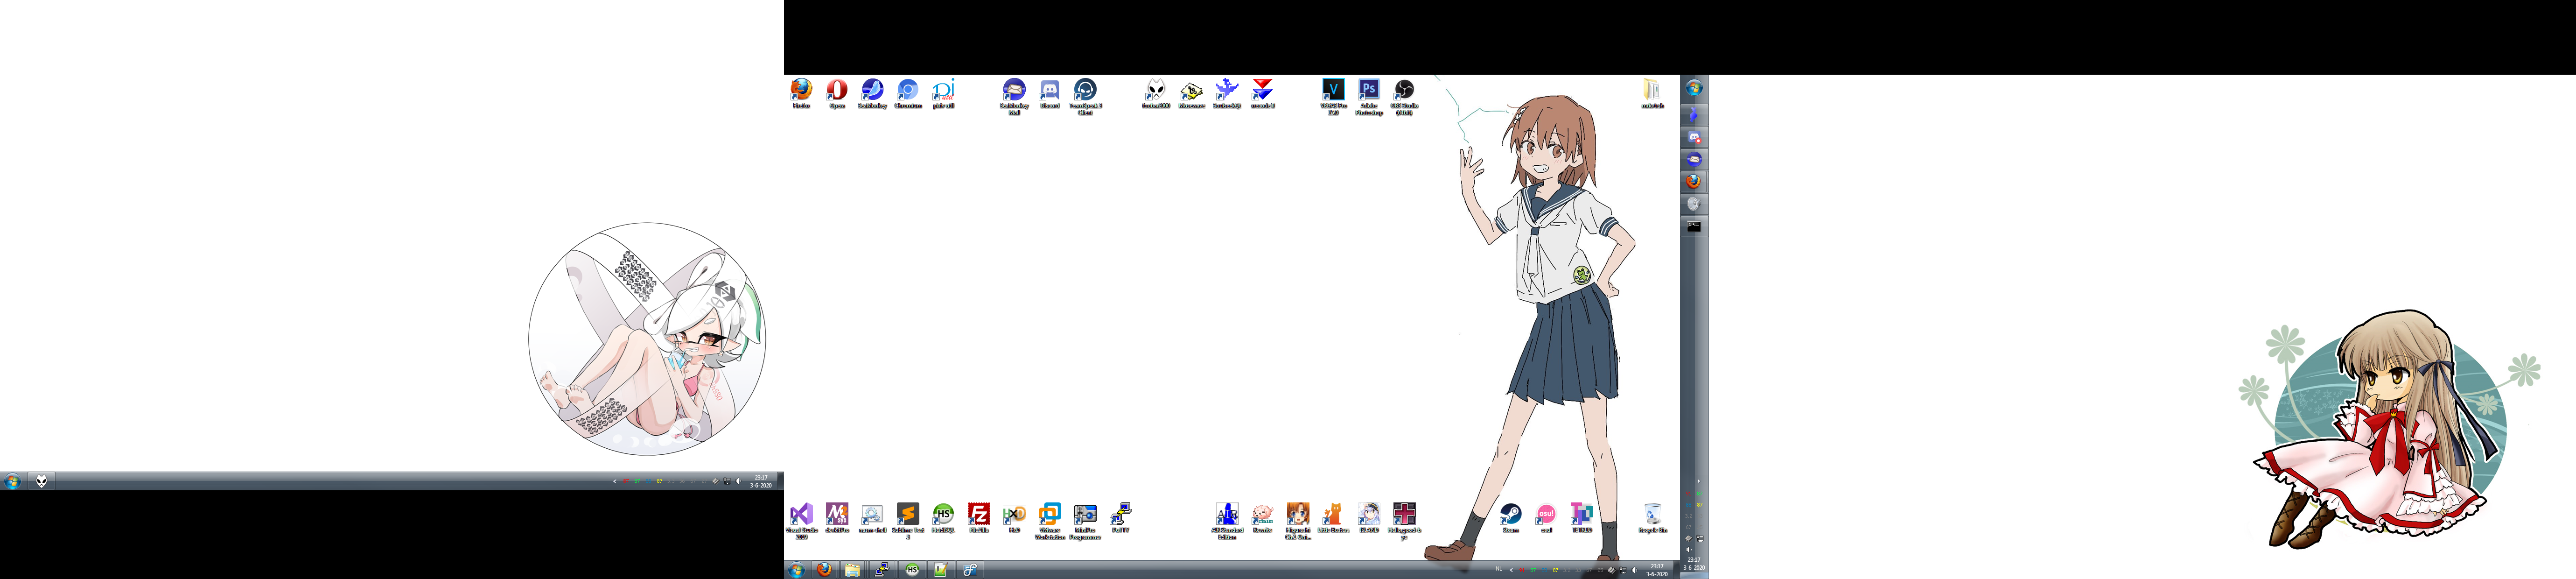Open the FontForge-style app in center taskbar
Image resolution: width=2576 pixels, height=579 pixels.
pos(970,570)
